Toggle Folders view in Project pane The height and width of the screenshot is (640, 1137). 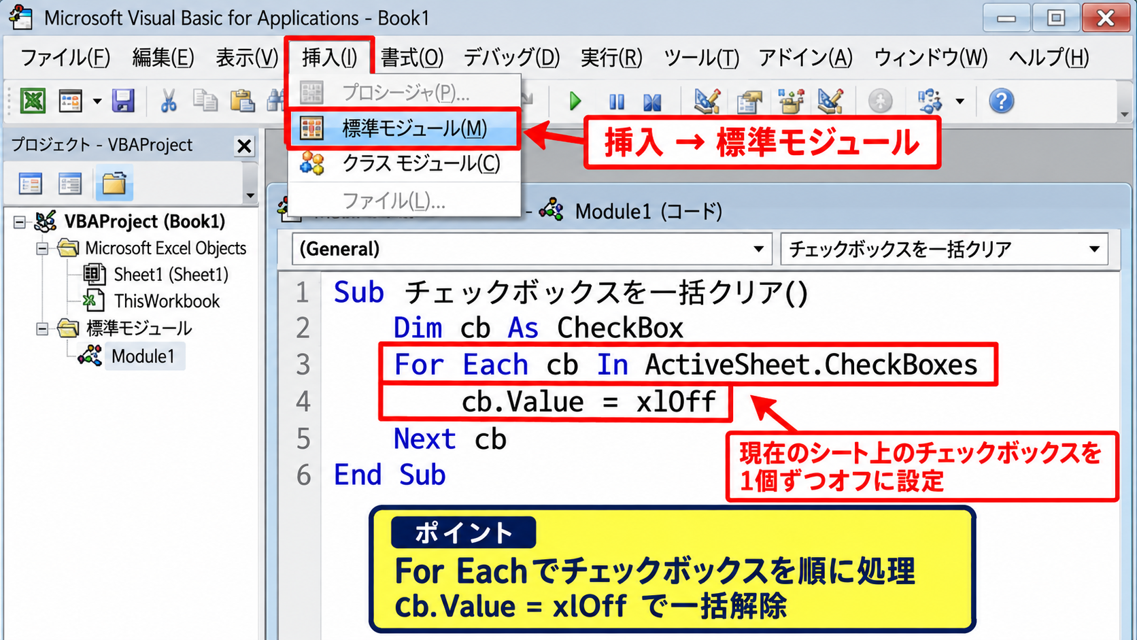click(x=114, y=184)
